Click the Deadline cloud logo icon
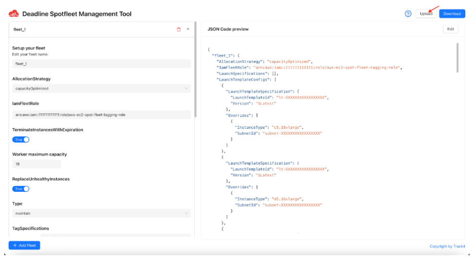The height and width of the screenshot is (258, 471). coord(13,14)
